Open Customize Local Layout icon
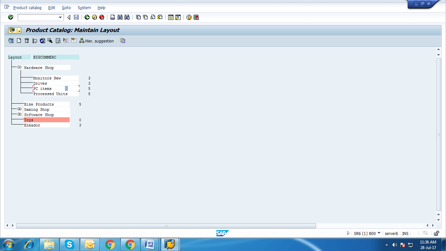Screen dimensions: 446x251 point(196,17)
